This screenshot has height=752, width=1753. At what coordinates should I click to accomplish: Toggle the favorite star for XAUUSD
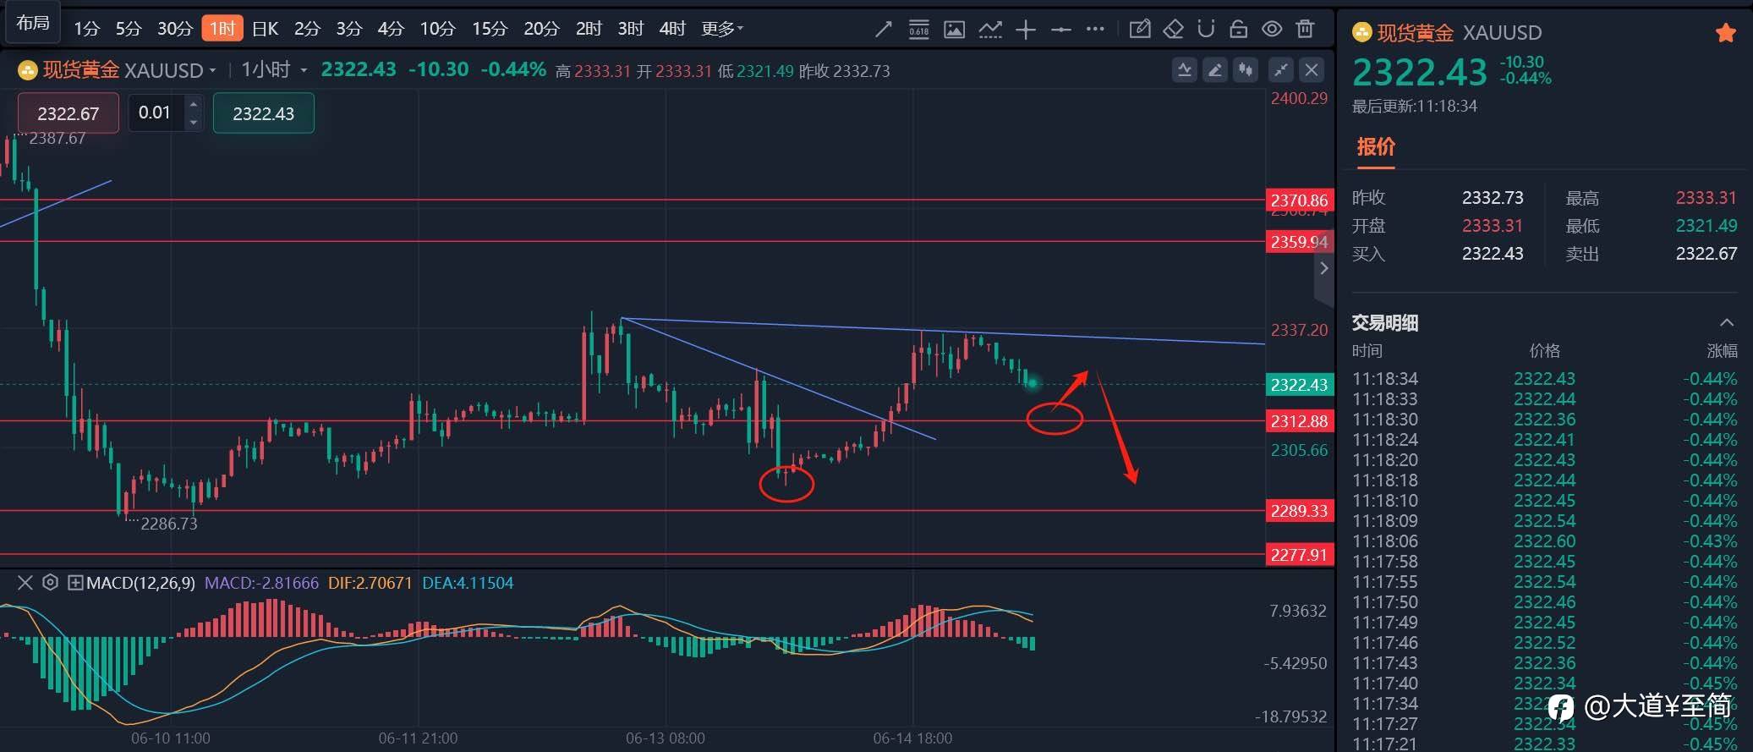1726,33
